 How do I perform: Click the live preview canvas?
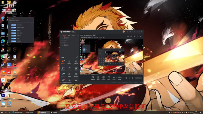click(x=111, y=57)
